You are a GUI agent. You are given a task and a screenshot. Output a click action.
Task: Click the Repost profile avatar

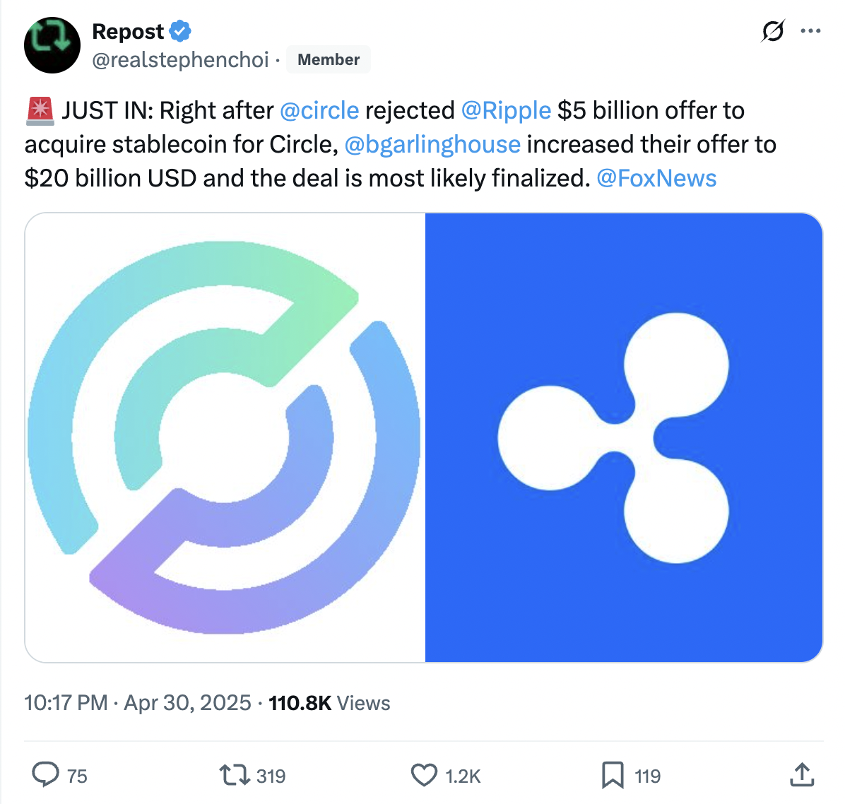point(52,45)
